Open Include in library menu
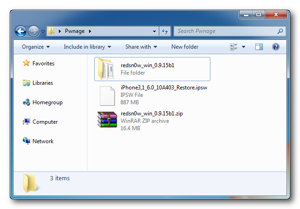Viewport: 300px width, 209px height. pyautogui.click(x=87, y=47)
